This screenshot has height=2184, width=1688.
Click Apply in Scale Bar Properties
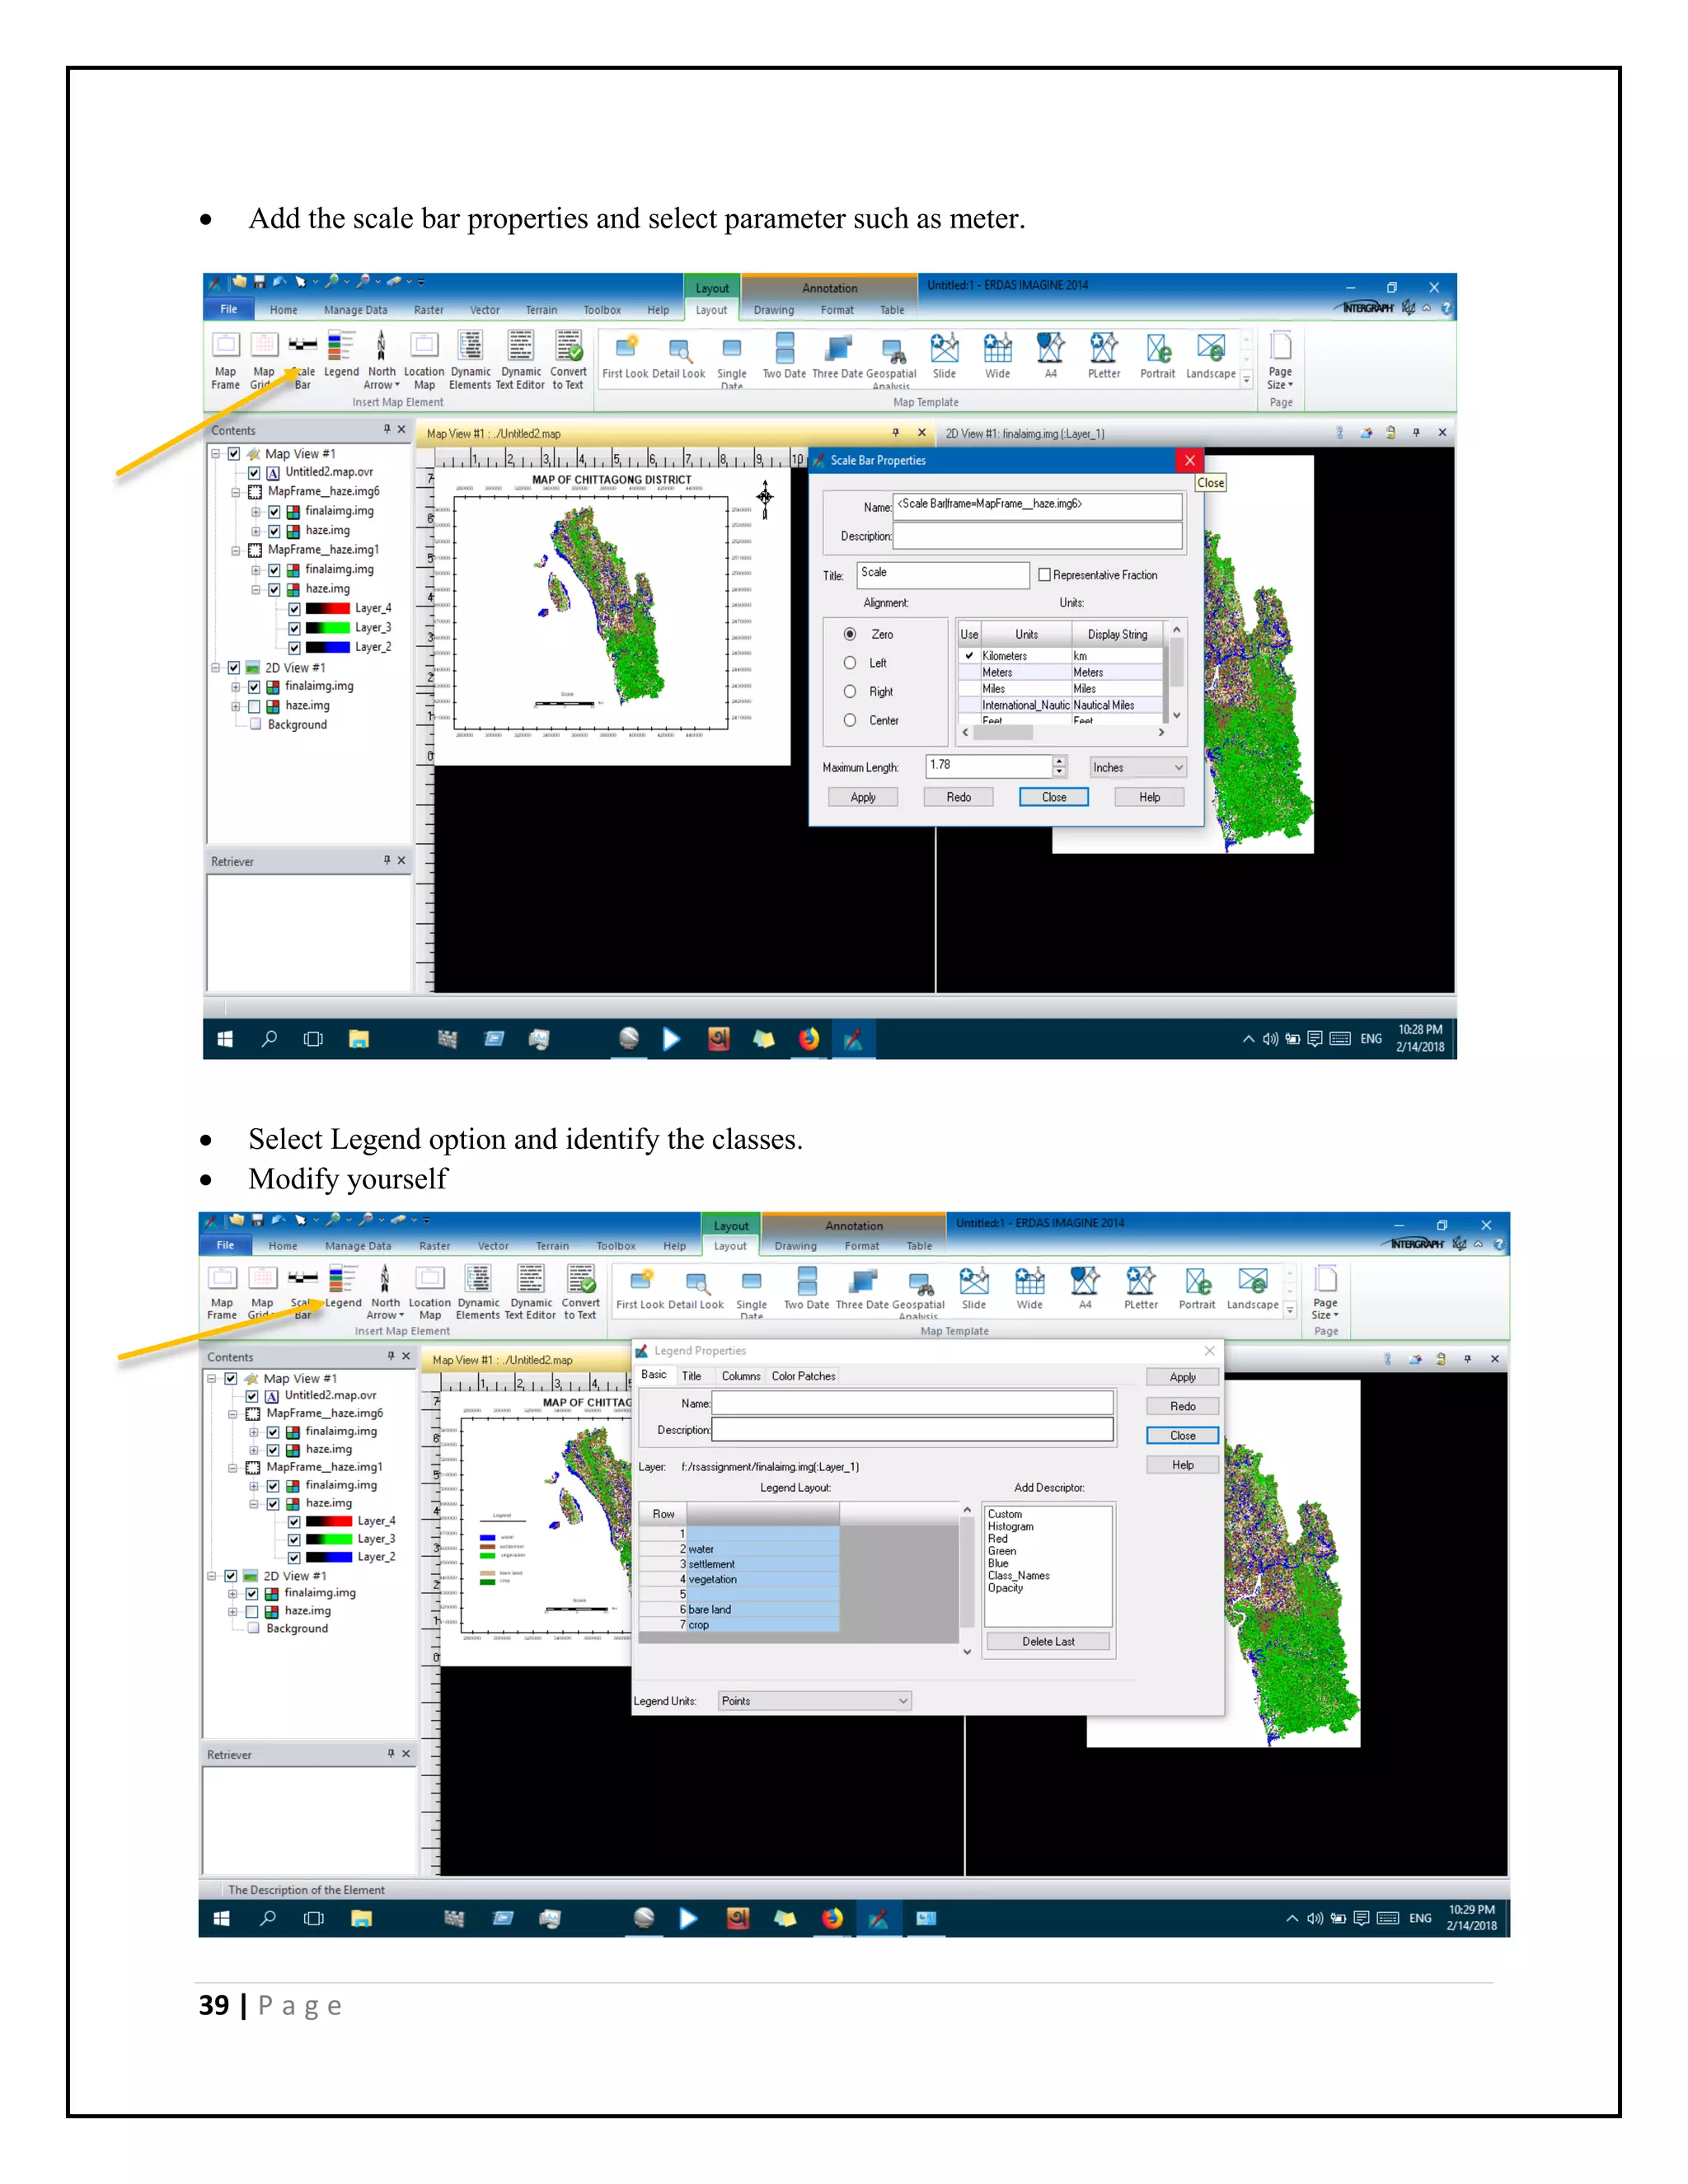862,797
